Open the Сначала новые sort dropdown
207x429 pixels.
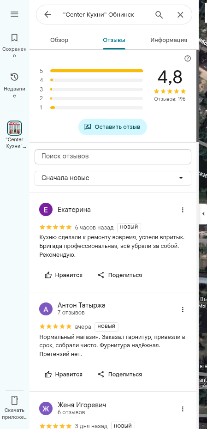click(x=113, y=178)
